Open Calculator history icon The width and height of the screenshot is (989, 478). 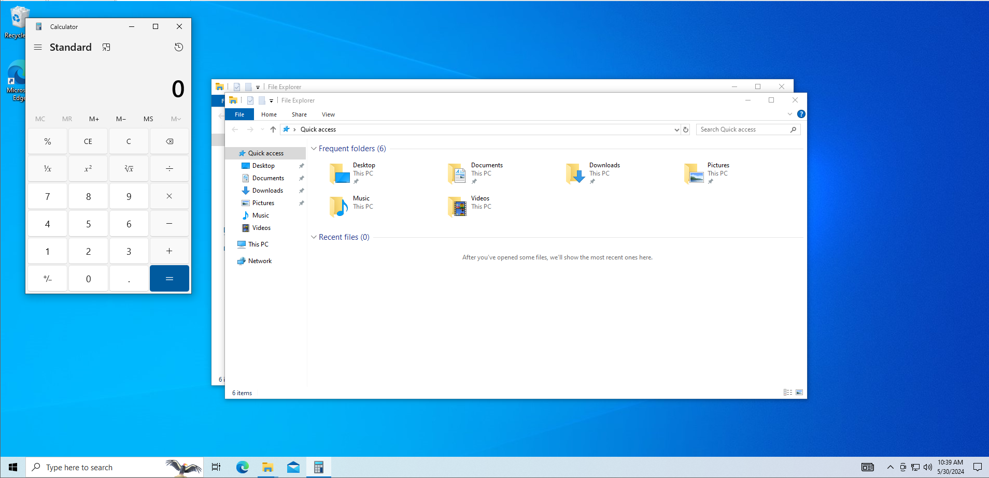tap(179, 47)
